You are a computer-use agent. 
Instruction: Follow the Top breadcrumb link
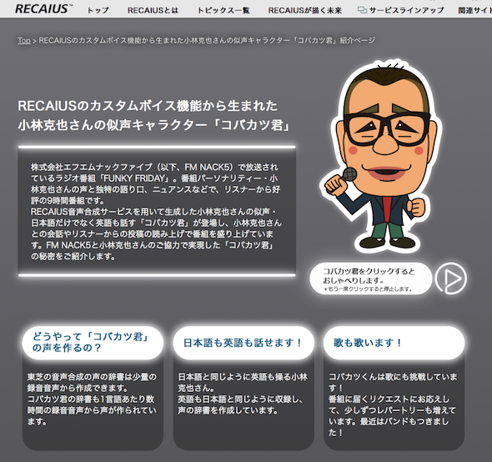[x=24, y=41]
